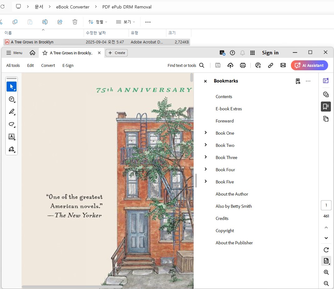Add a new bookmark icon
334x289 pixels.
pos(298,81)
